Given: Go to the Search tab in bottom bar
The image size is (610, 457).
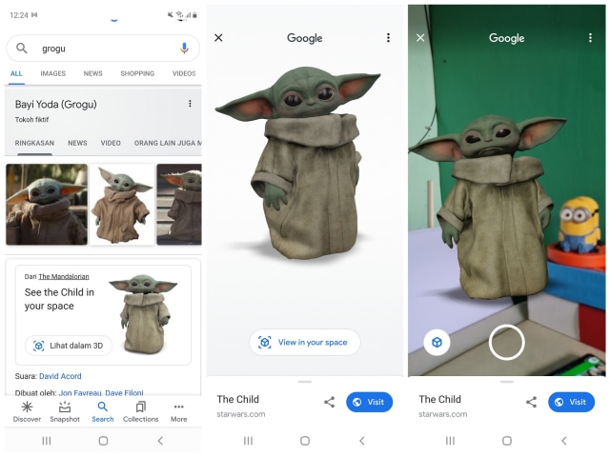Looking at the screenshot, I should click(x=103, y=412).
